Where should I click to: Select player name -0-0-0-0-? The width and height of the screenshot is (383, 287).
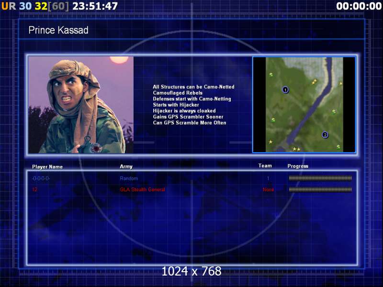41,178
